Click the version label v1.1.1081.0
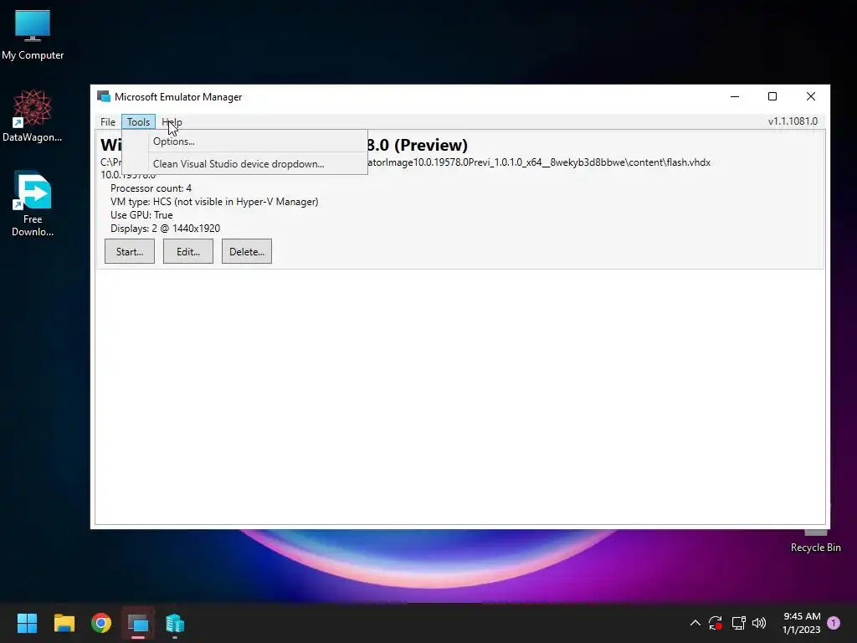857x643 pixels. [x=793, y=121]
